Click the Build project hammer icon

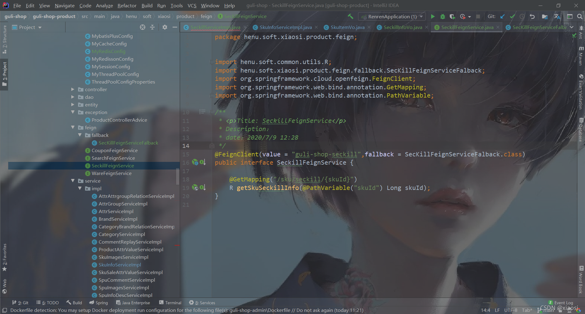pyautogui.click(x=350, y=16)
